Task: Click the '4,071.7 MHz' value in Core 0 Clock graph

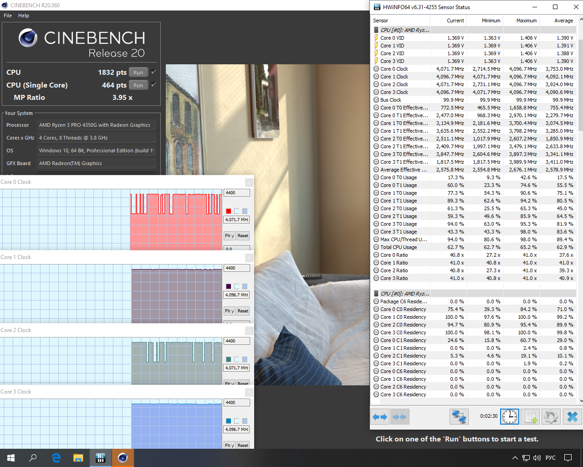Action: click(x=237, y=220)
